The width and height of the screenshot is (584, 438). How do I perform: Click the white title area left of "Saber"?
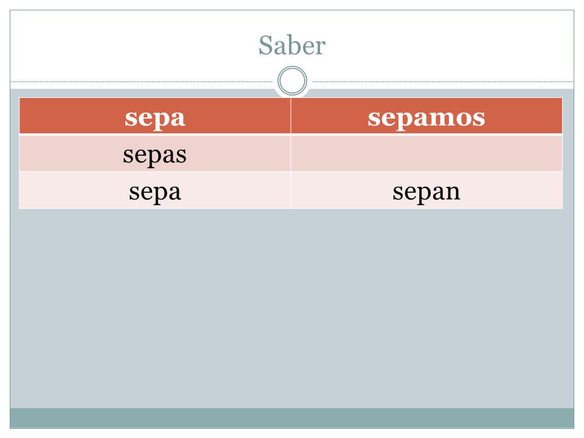[x=134, y=46]
